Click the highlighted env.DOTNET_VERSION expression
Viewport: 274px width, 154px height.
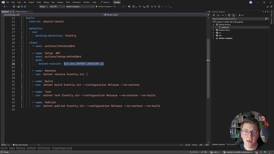(x=84, y=64)
